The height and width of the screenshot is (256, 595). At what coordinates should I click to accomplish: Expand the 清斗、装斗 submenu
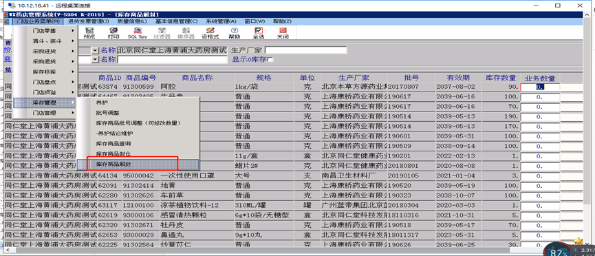45,41
